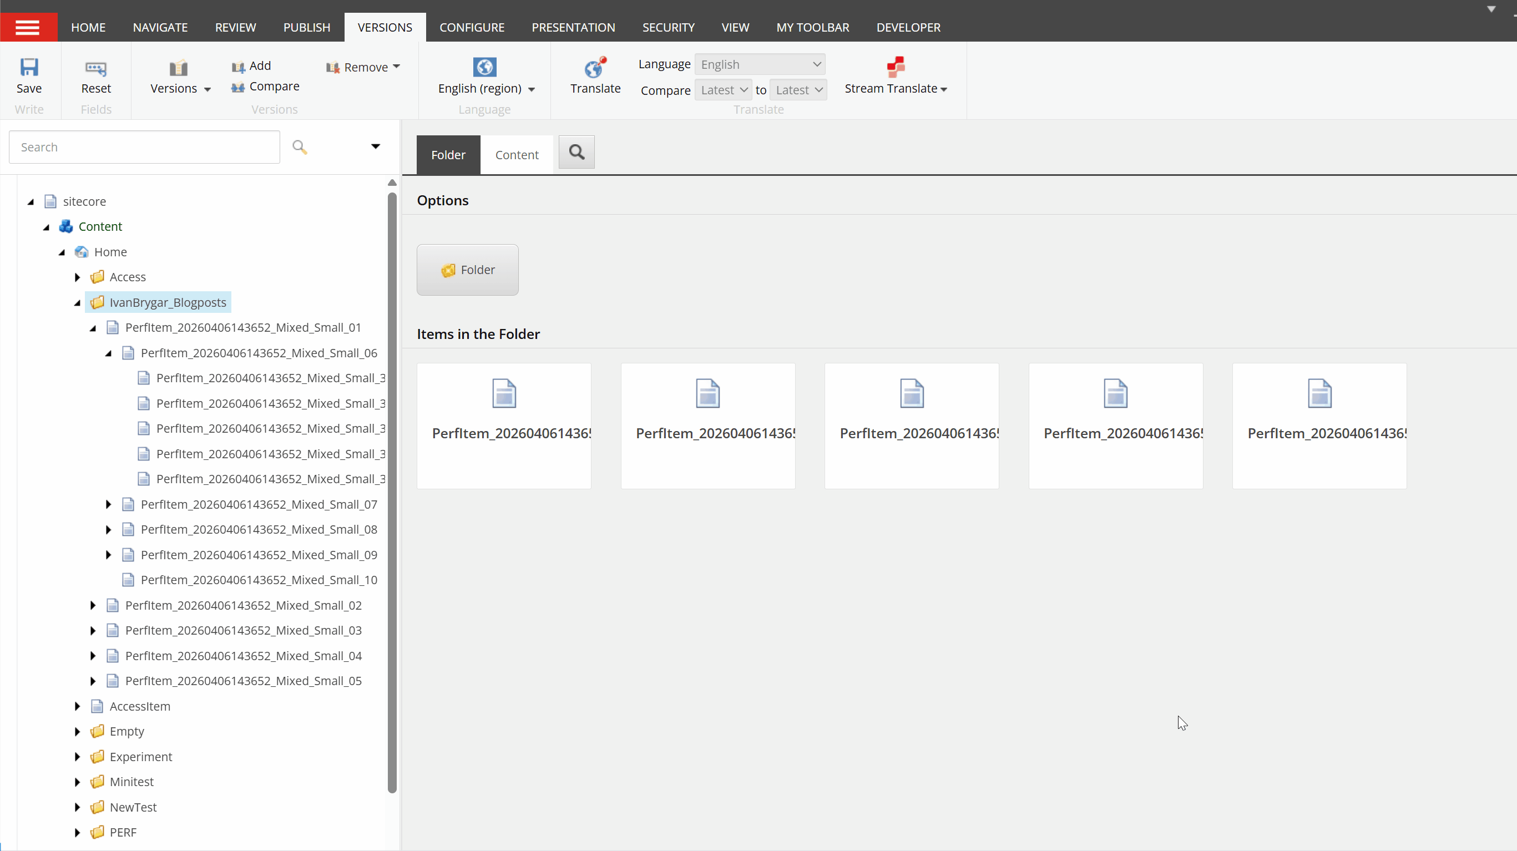Image resolution: width=1517 pixels, height=851 pixels.
Task: Open the Stream Translate icon menu
Action: click(x=895, y=68)
